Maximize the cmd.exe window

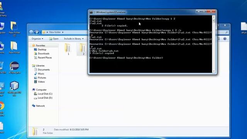204,11
